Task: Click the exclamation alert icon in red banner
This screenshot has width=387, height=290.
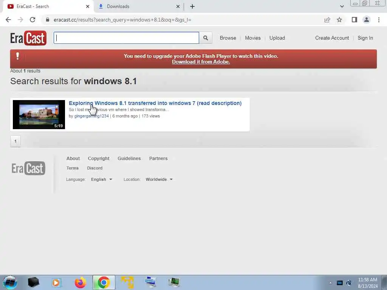Action: pos(17,56)
